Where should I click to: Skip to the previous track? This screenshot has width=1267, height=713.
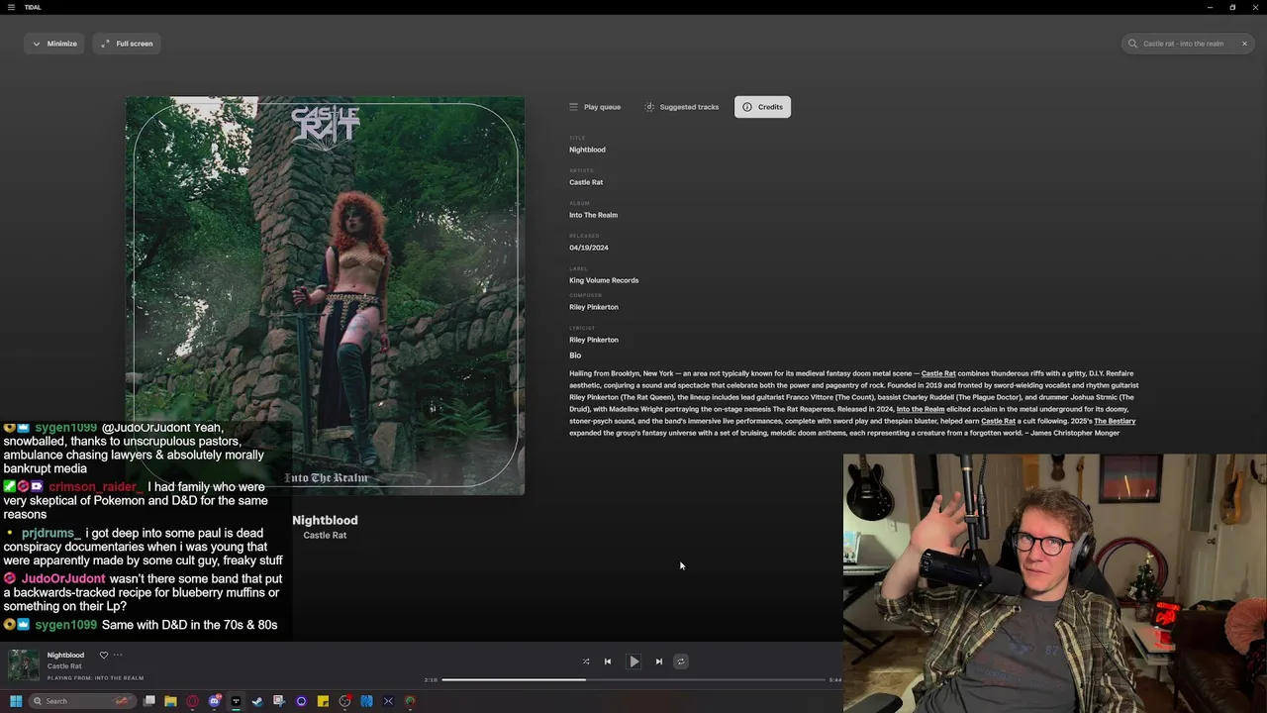[608, 662]
